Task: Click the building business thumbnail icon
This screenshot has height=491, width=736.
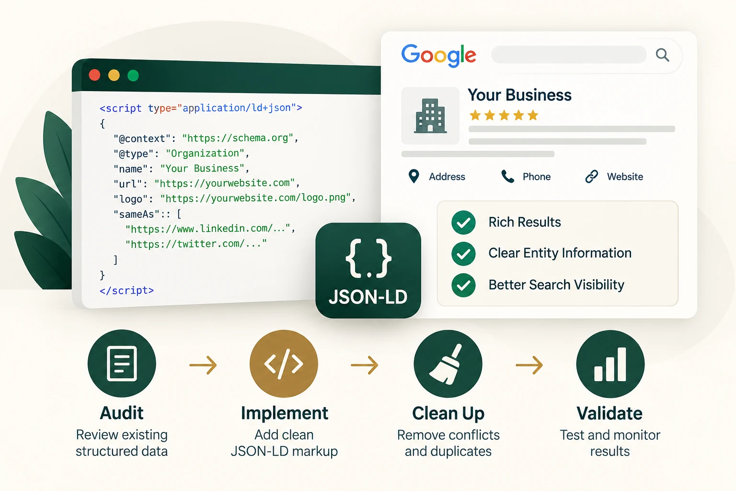Action: (x=430, y=116)
